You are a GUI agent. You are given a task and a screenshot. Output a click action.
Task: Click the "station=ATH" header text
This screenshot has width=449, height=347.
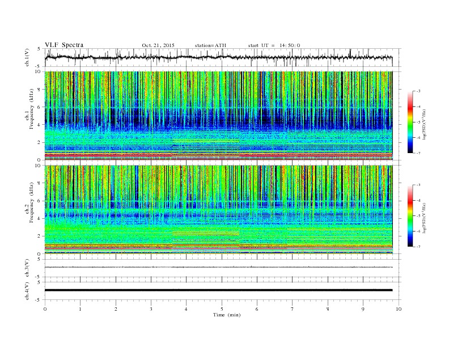coord(210,45)
